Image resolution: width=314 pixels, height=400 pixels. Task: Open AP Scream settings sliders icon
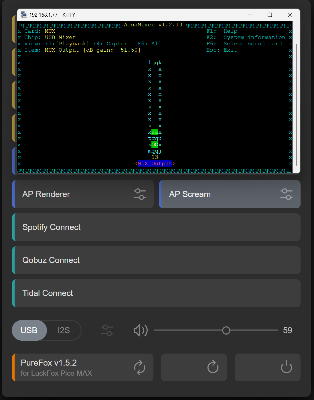point(286,194)
